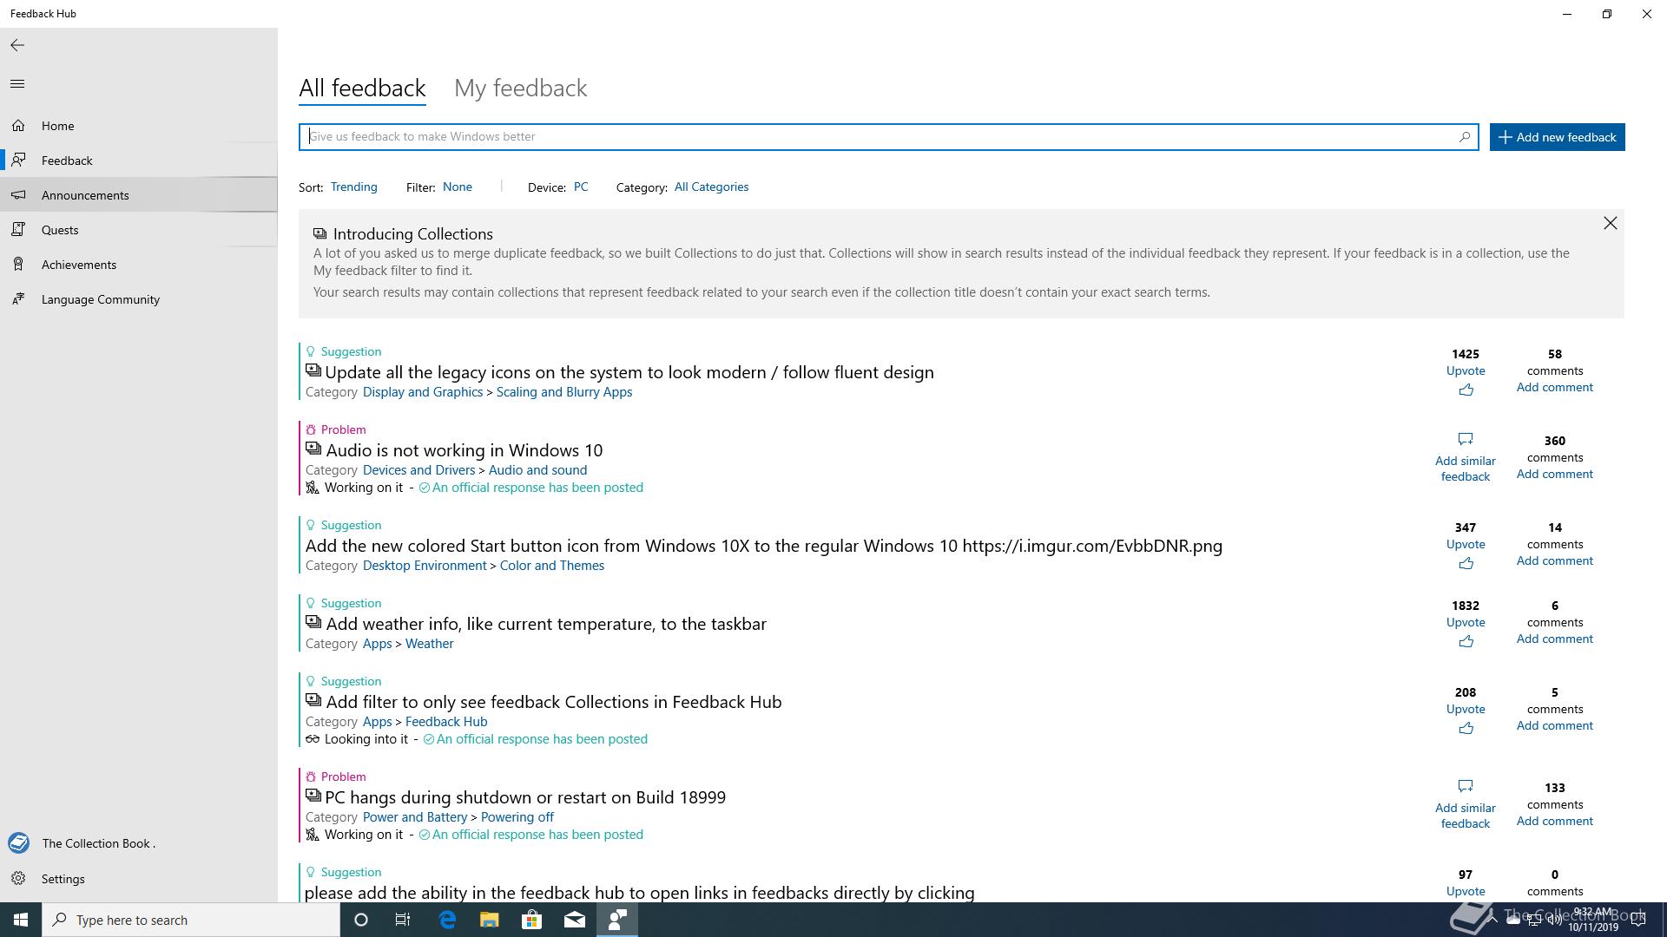Click speech bubble icon for audio problem
Viewport: 1667px width, 937px height.
1466,439
